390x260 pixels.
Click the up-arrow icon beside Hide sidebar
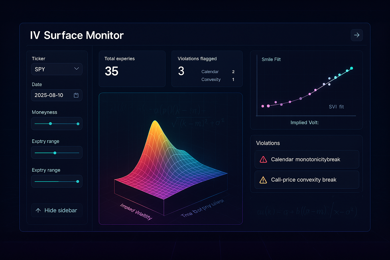point(39,210)
